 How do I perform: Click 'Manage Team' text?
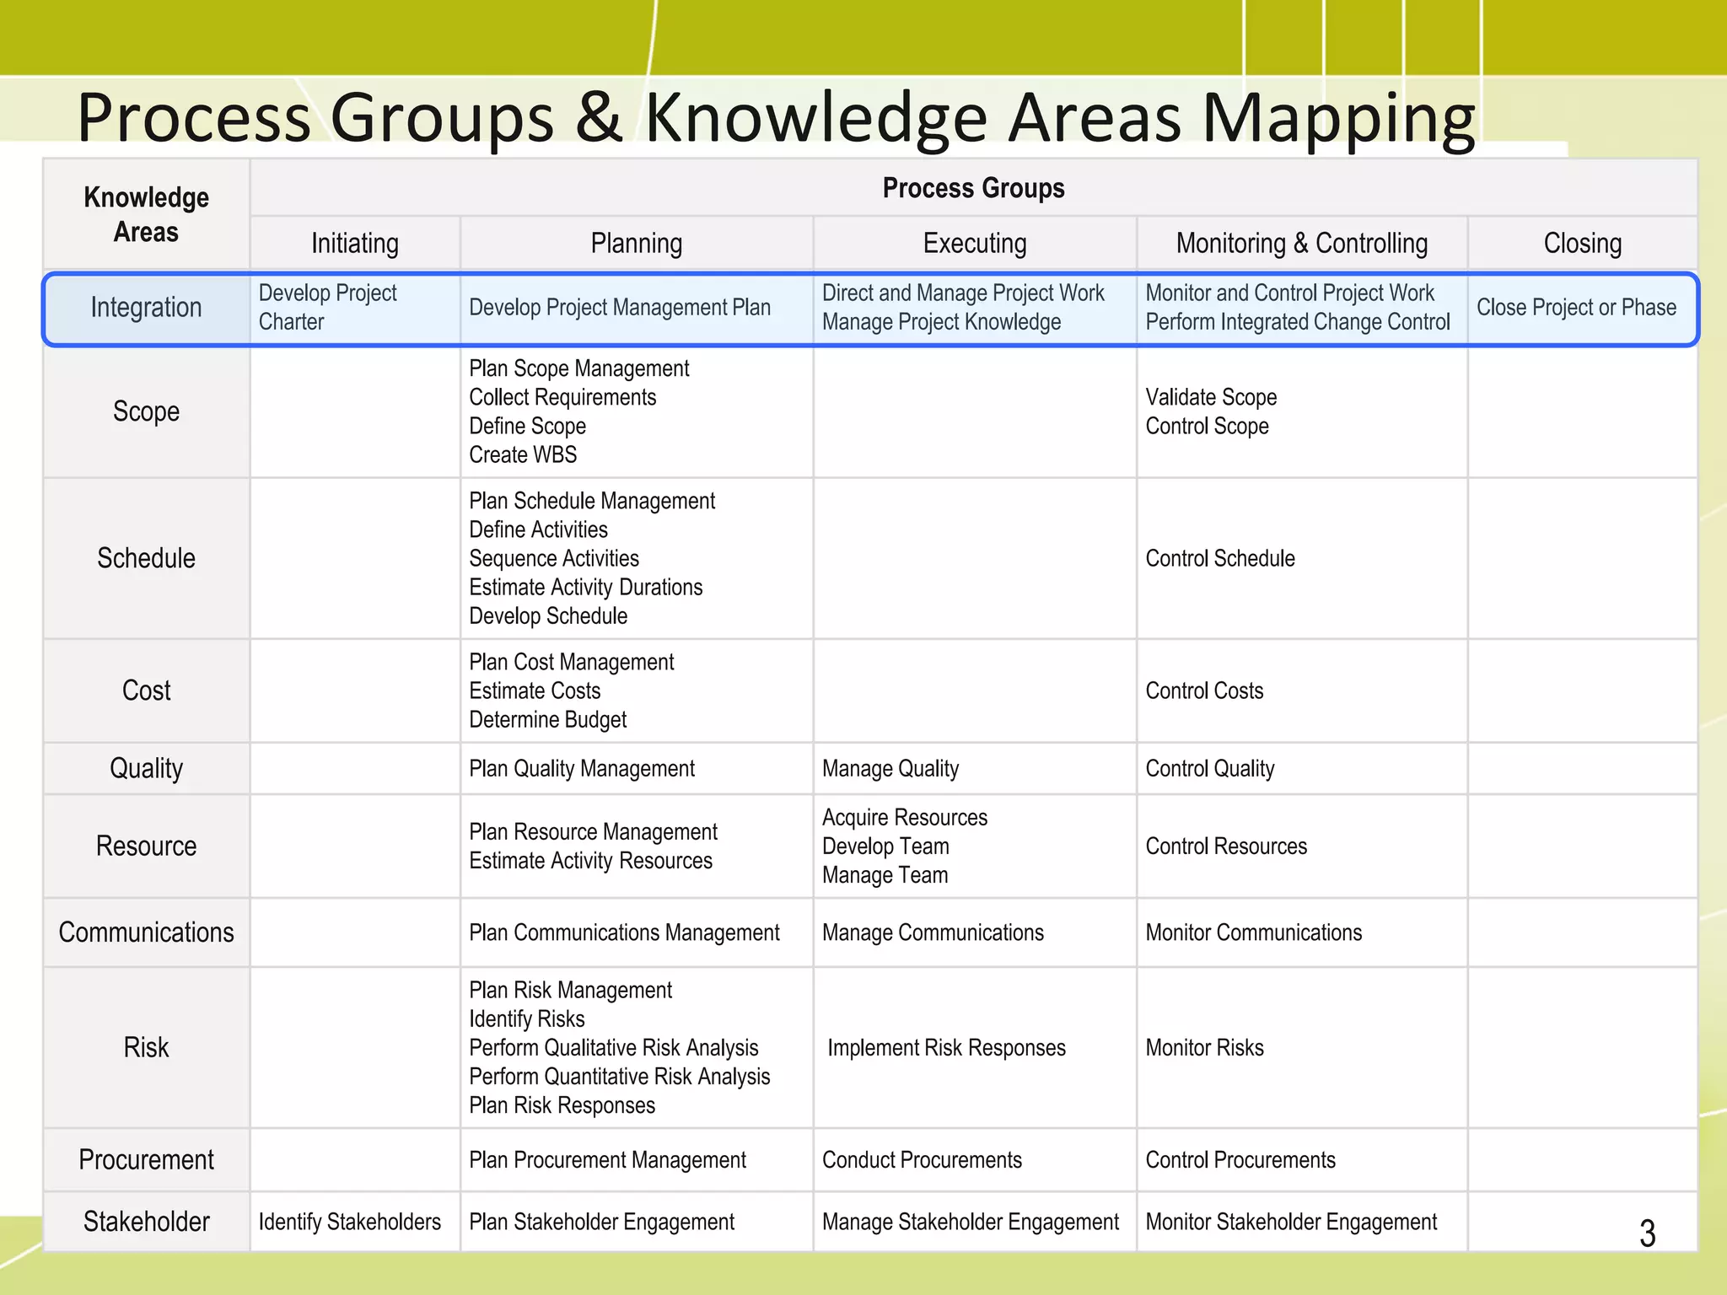[885, 875]
